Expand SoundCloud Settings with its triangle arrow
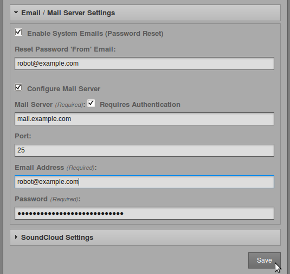This screenshot has height=274, width=290. click(16, 237)
